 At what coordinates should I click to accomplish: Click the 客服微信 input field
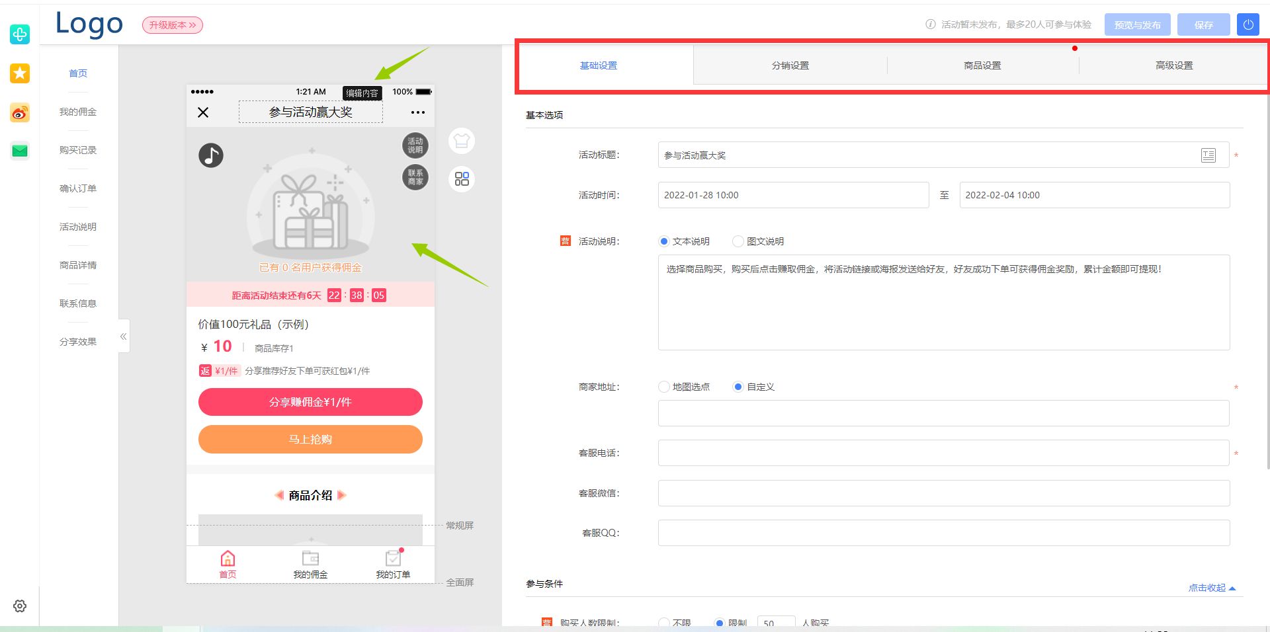943,493
